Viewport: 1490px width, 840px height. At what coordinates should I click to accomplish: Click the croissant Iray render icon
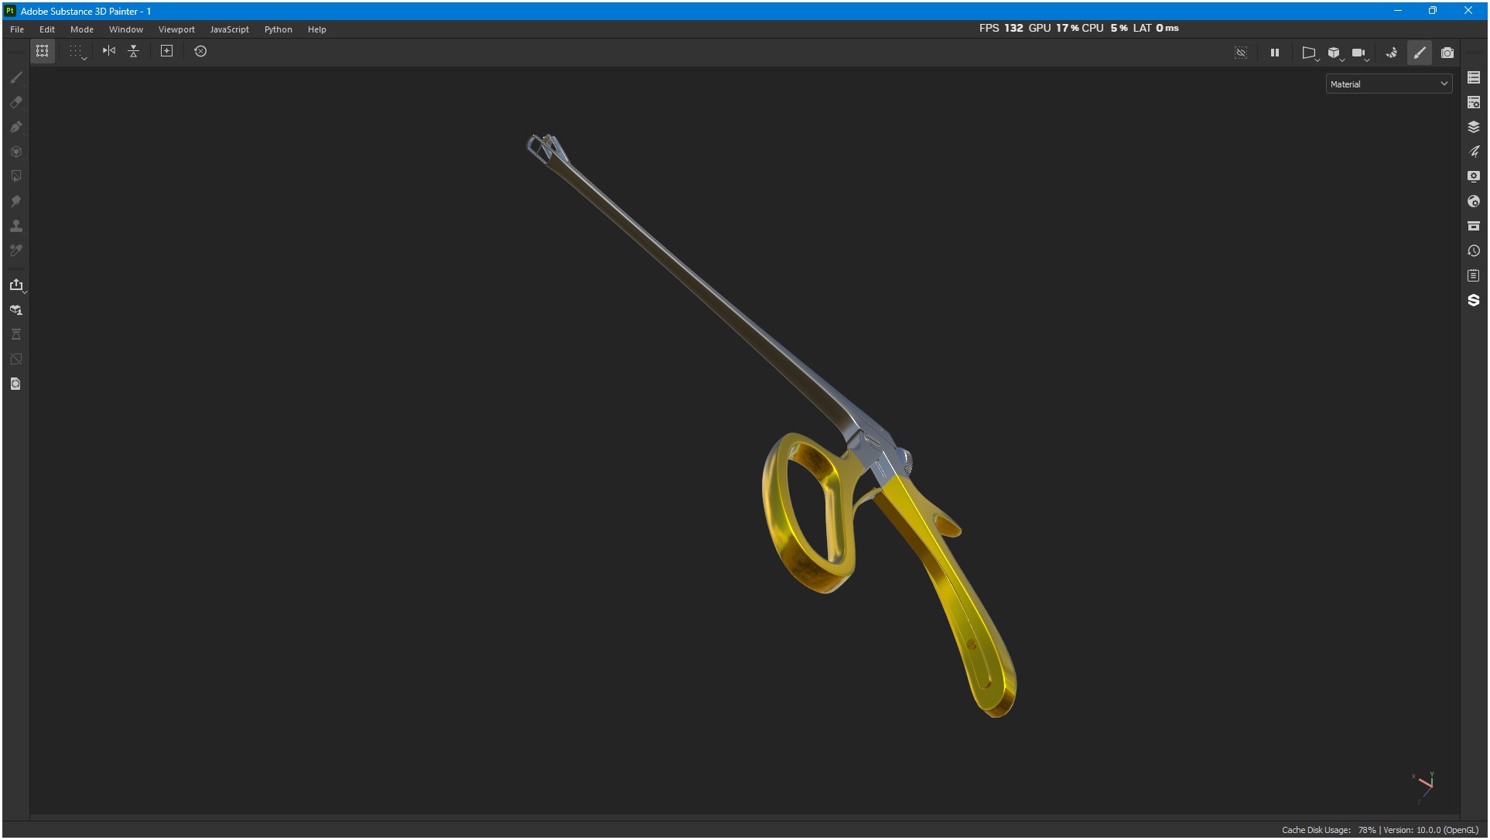click(1392, 53)
